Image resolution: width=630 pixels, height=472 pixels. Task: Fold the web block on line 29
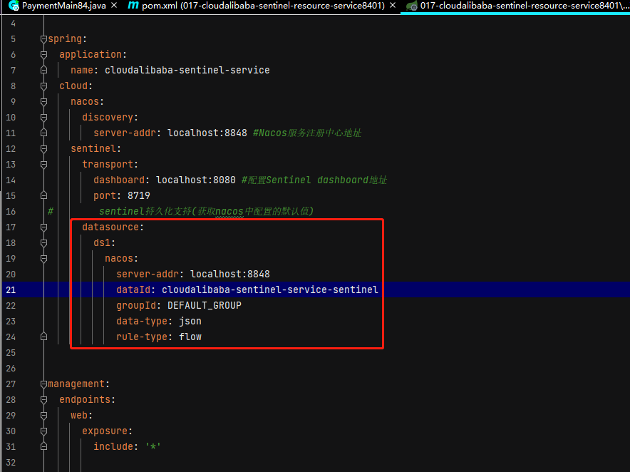click(x=43, y=415)
